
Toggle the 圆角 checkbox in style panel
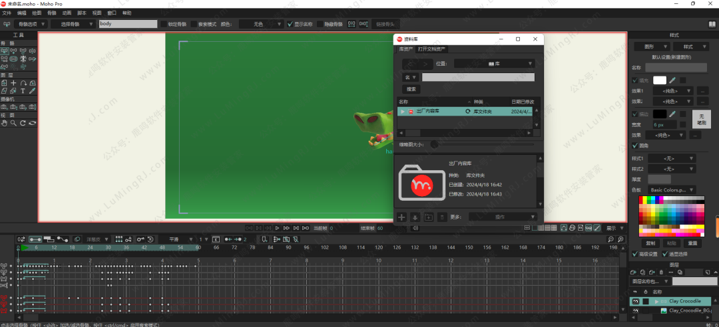click(634, 146)
